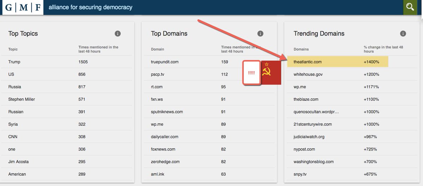Show info for Trending Domains panel
Screen dimensions: 423x186
coord(403,33)
